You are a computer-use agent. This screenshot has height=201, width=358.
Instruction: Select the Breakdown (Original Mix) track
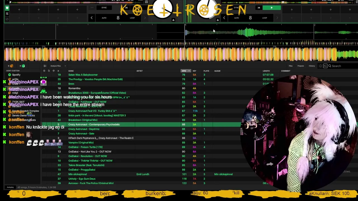83,120
